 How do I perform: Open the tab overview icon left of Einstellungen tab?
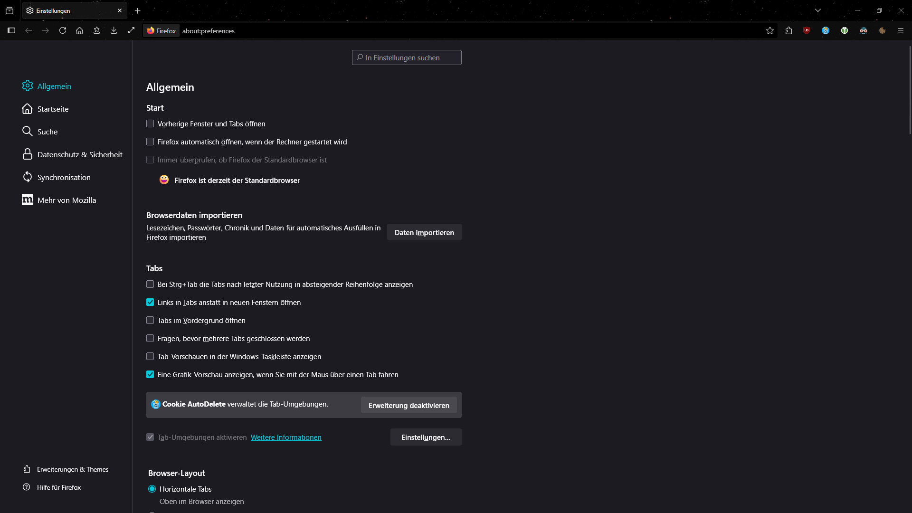coord(9,10)
